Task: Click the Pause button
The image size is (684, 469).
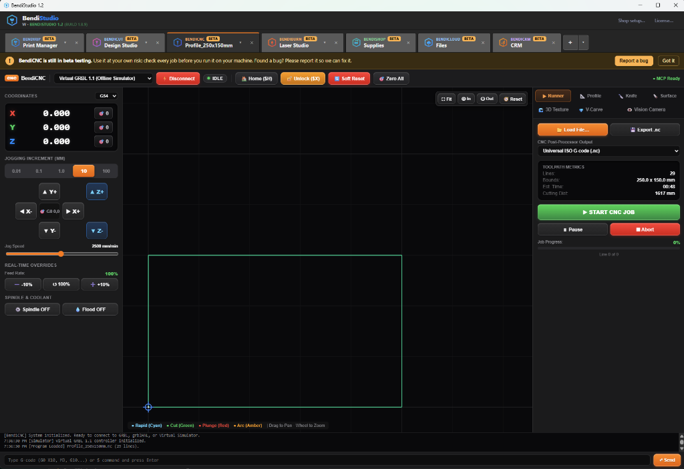Action: tap(572, 229)
